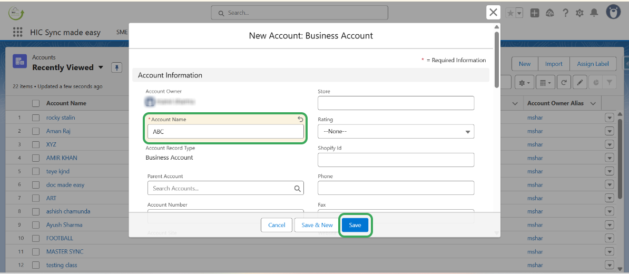Check the box for rocky stalin row

(36, 118)
